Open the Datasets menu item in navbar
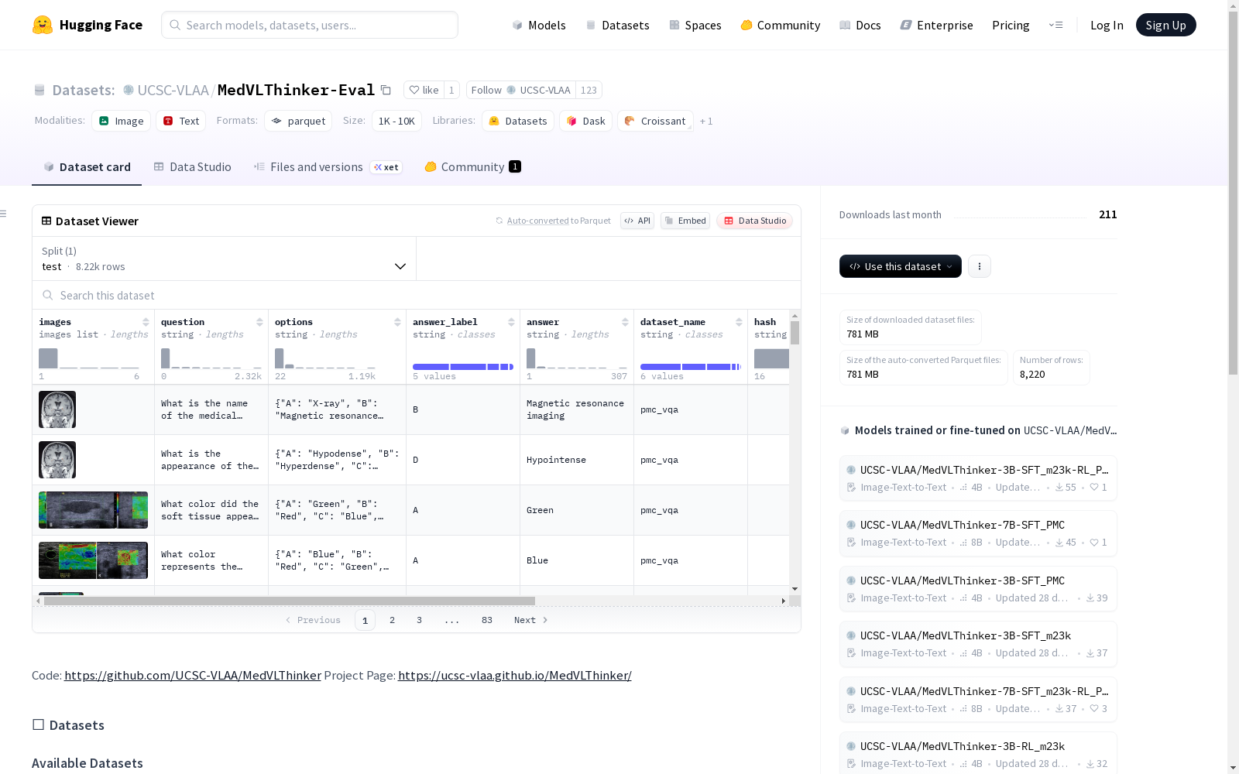 point(617,25)
